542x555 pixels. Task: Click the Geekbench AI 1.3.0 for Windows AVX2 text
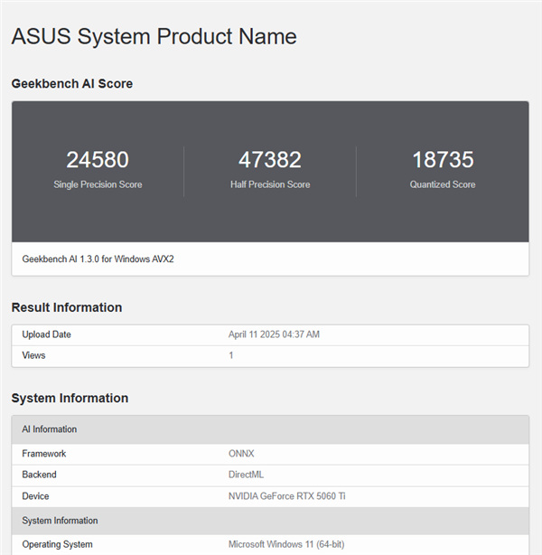(99, 259)
